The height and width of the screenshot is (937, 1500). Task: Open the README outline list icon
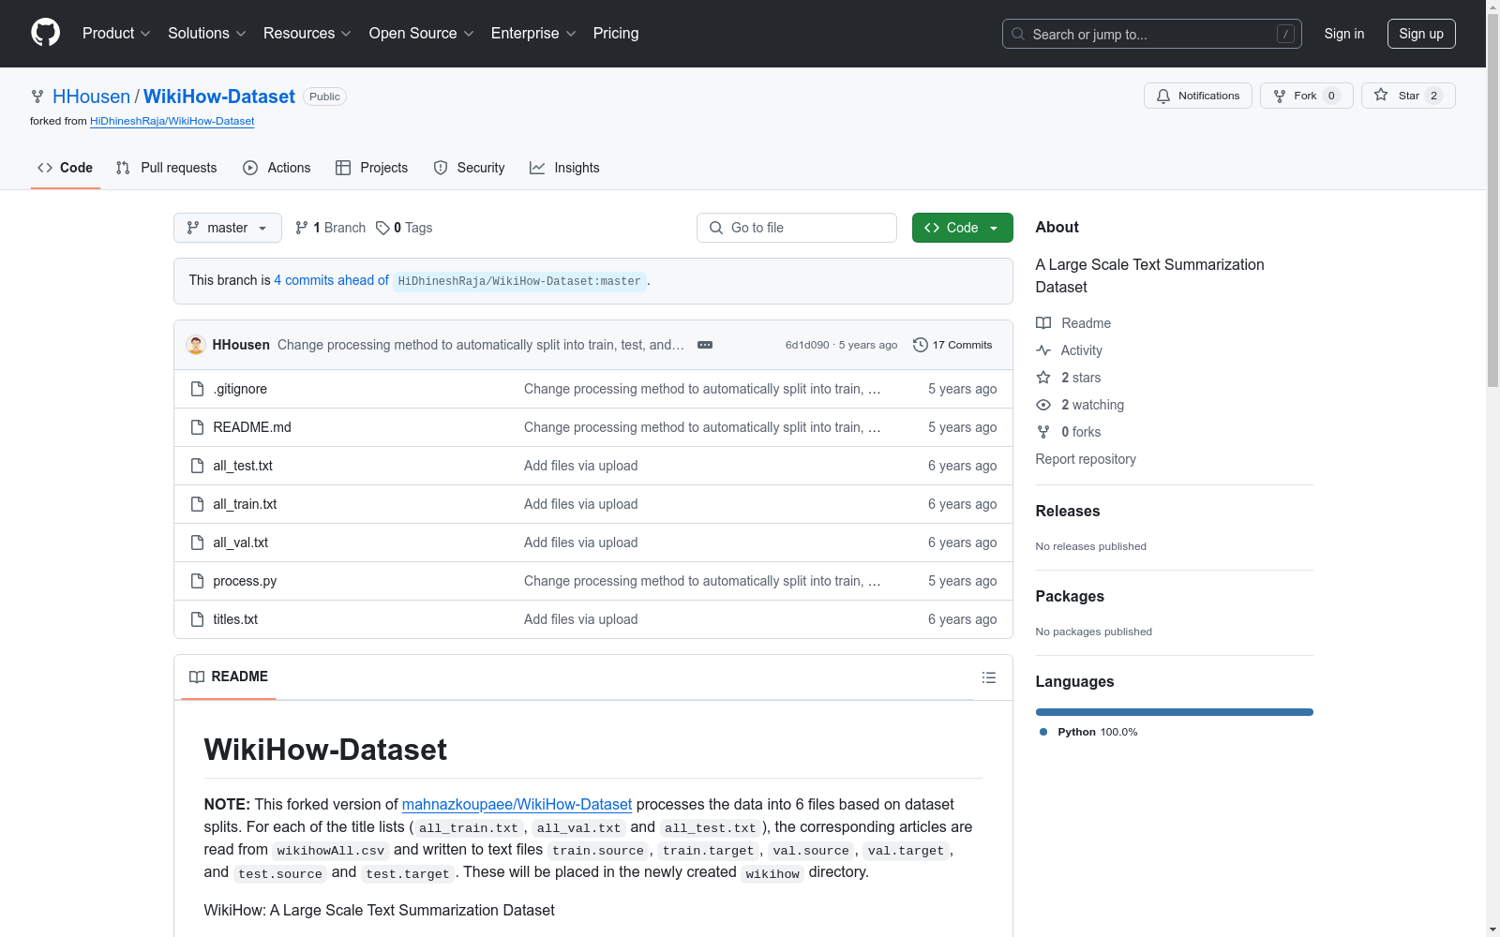click(989, 677)
